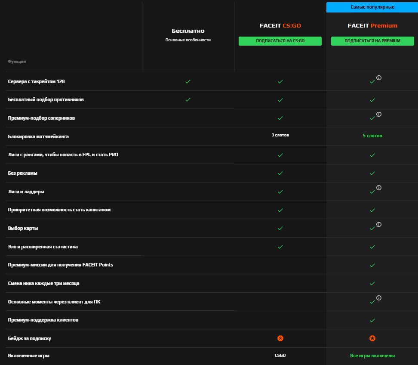Click the 3 слотов value in CS:GO column
418x365 pixels.
tap(280, 135)
